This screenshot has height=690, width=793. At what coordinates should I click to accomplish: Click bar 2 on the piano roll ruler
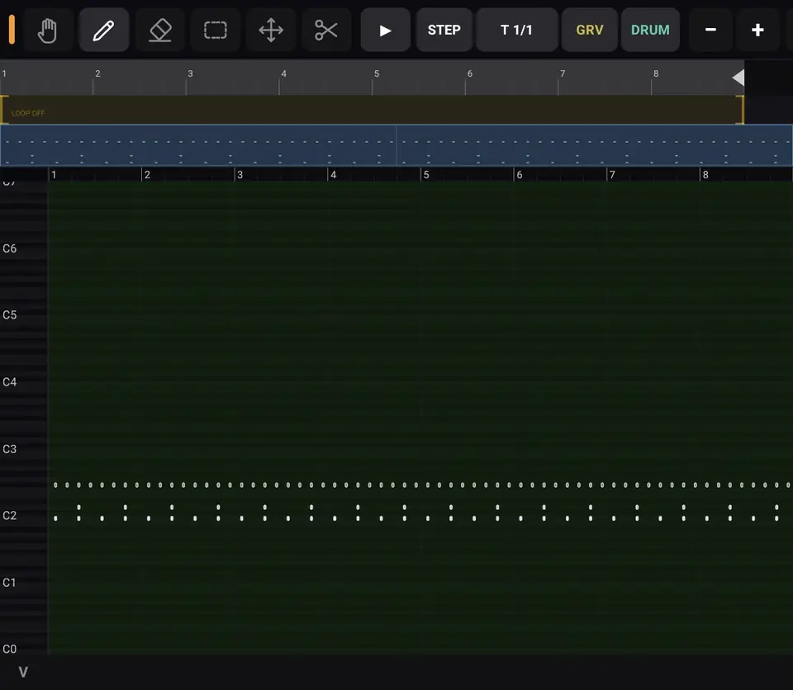(x=147, y=175)
